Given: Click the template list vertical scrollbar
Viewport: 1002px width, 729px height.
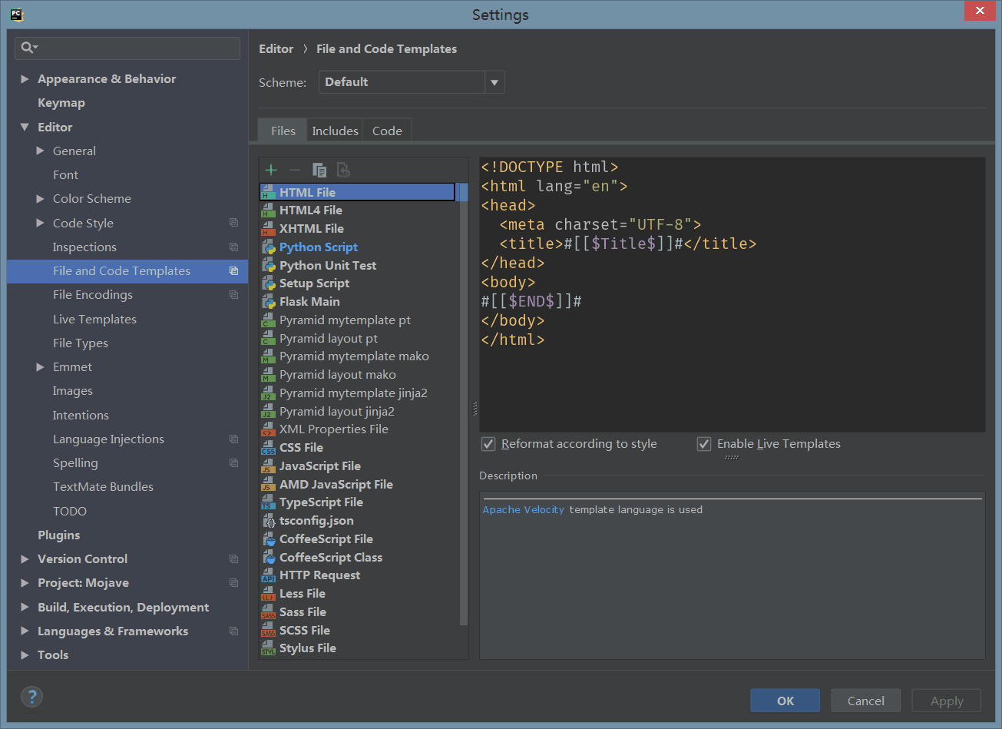Looking at the screenshot, I should tap(463, 407).
